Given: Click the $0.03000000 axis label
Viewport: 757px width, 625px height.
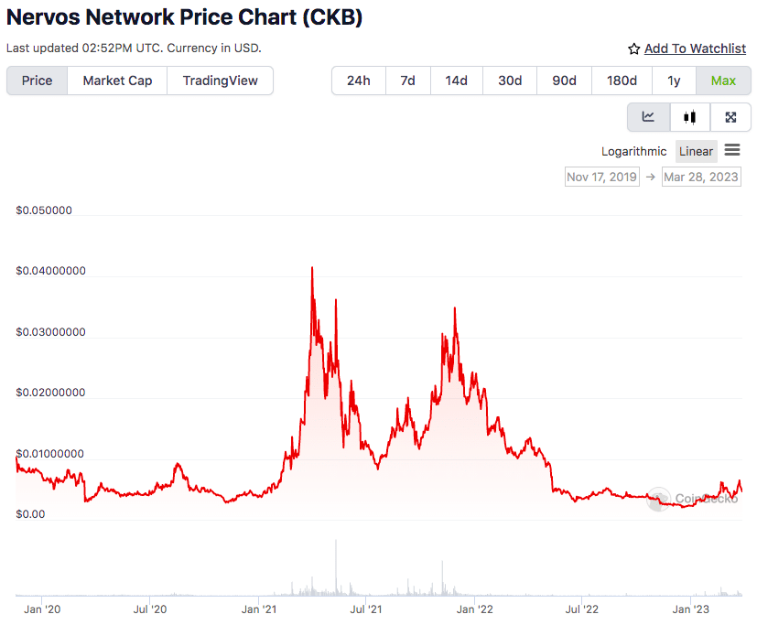Looking at the screenshot, I should tap(50, 332).
